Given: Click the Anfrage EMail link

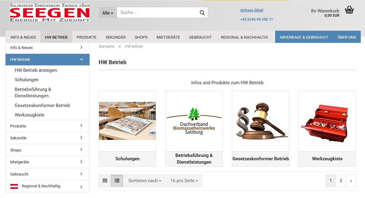Looking at the screenshot, I should click(x=252, y=10).
